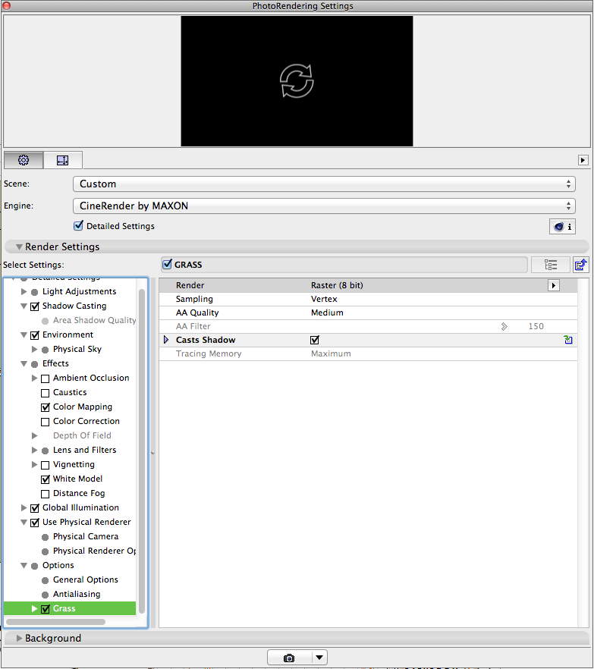Expand the Lens and Filters node
594x669 pixels.
click(x=35, y=450)
